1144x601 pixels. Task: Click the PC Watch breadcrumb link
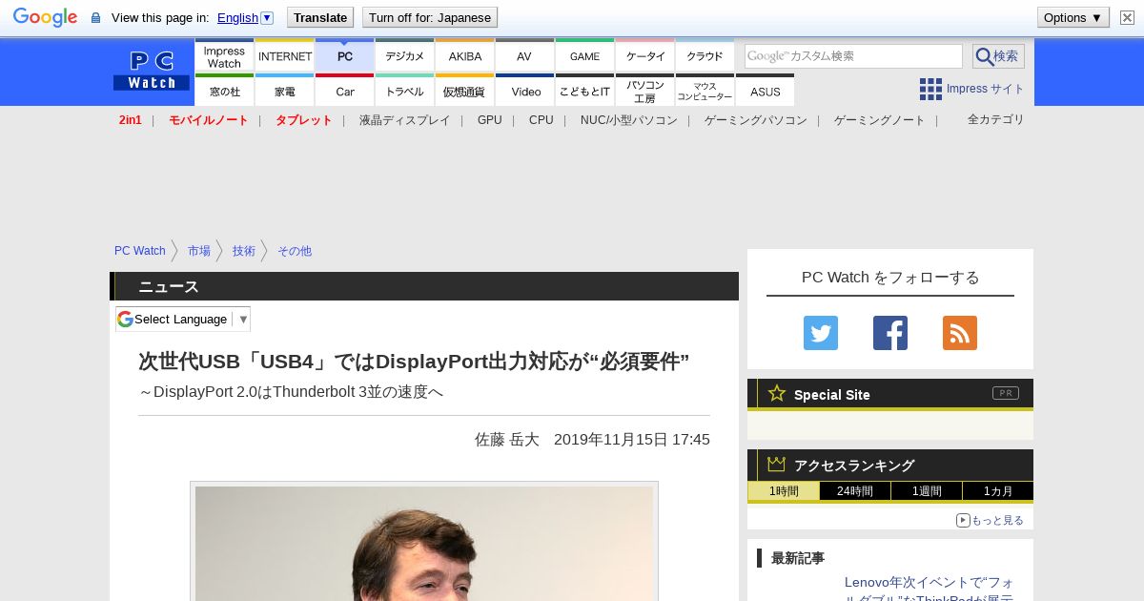pyautogui.click(x=140, y=251)
